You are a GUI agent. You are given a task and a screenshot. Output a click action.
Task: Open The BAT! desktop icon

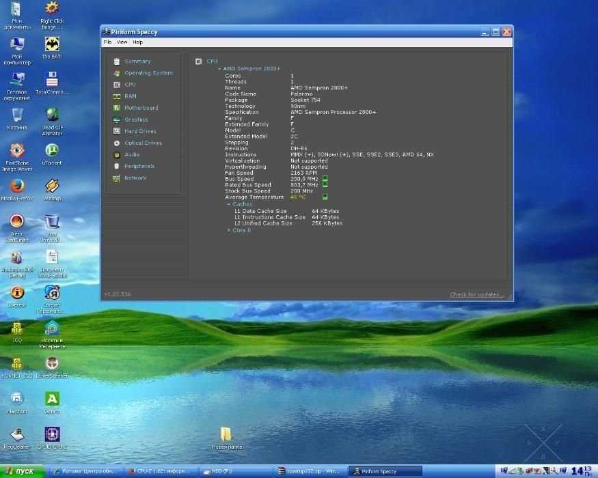click(x=52, y=48)
